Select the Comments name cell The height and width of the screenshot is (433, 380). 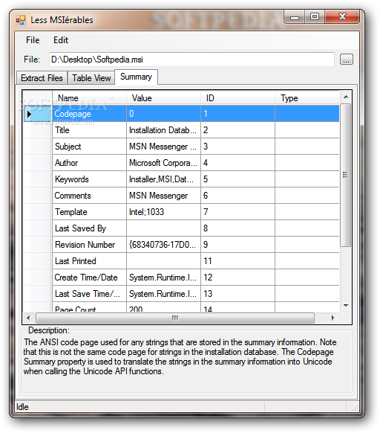pyautogui.click(x=89, y=196)
